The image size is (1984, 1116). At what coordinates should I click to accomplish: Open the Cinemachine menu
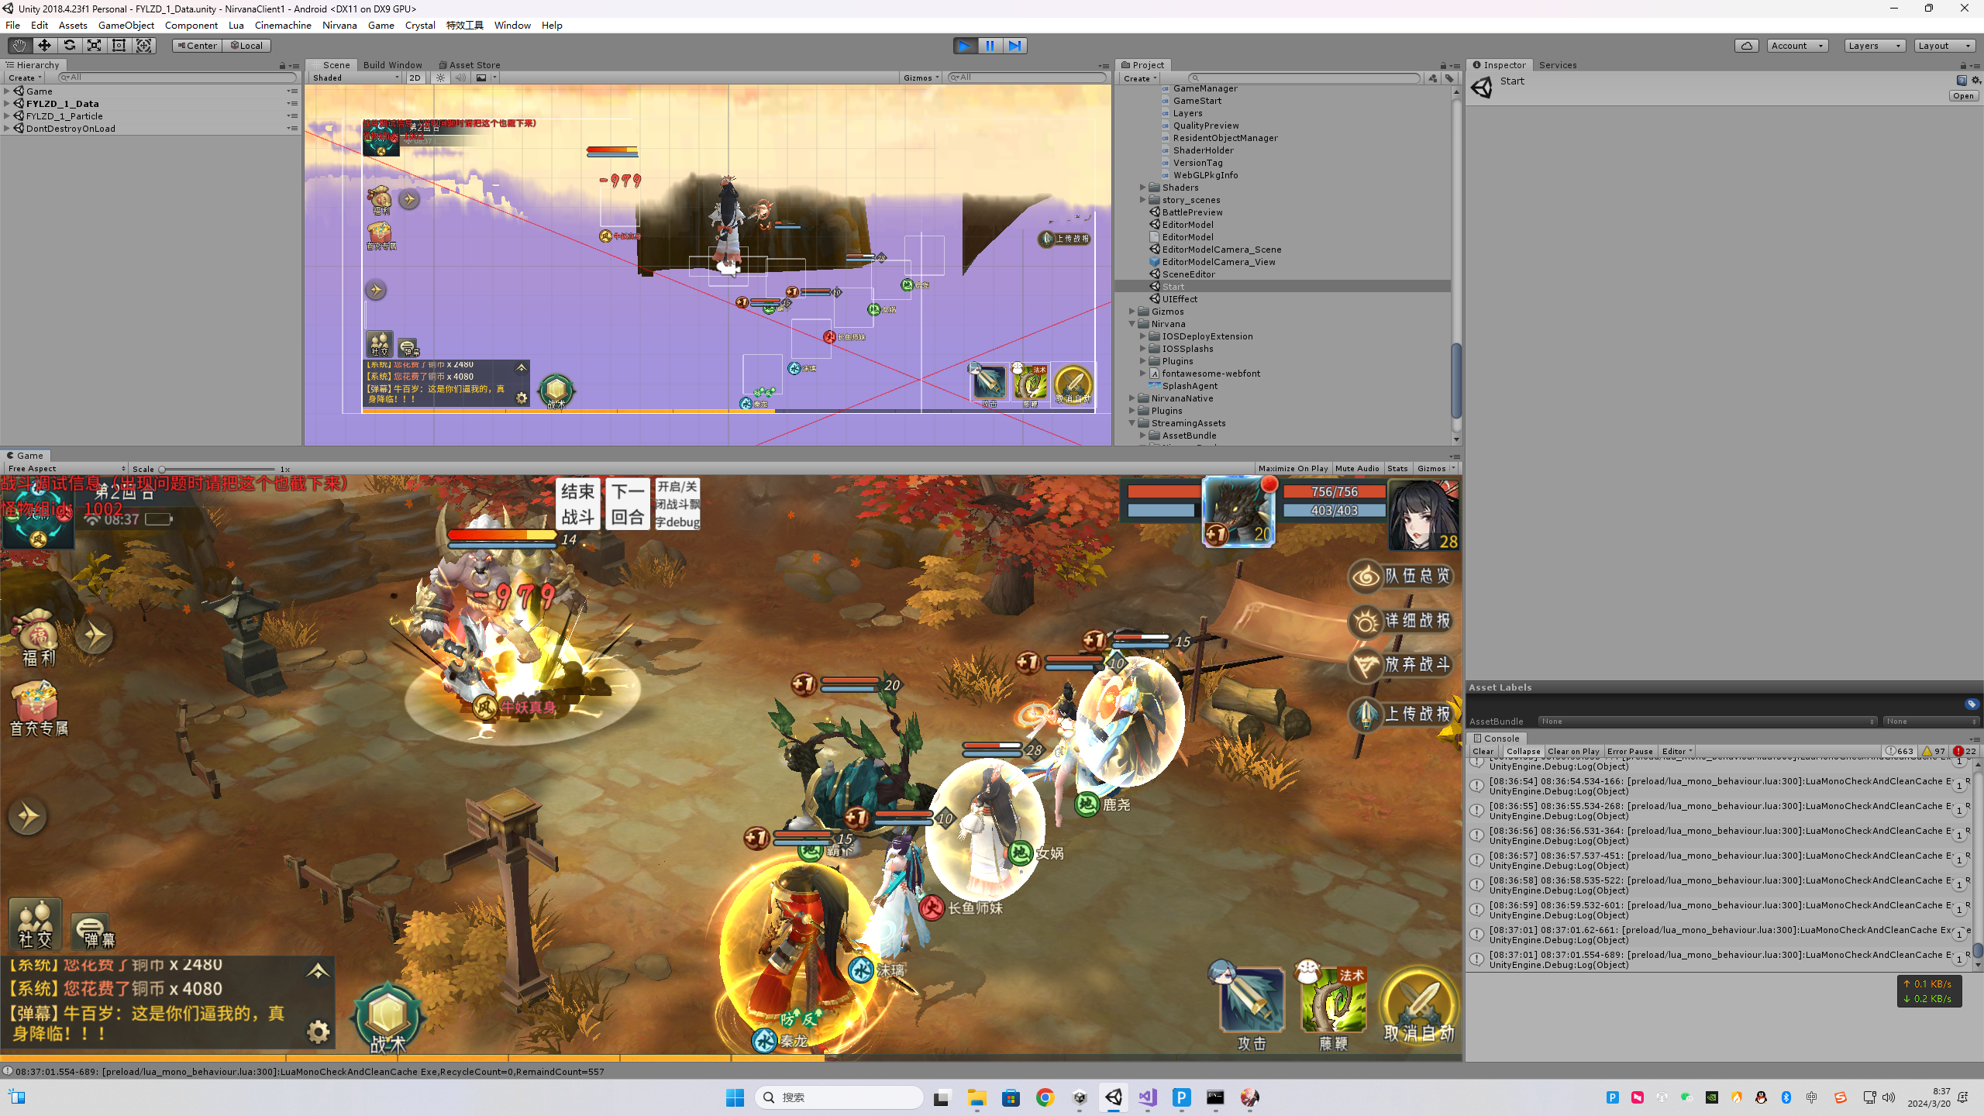click(283, 25)
